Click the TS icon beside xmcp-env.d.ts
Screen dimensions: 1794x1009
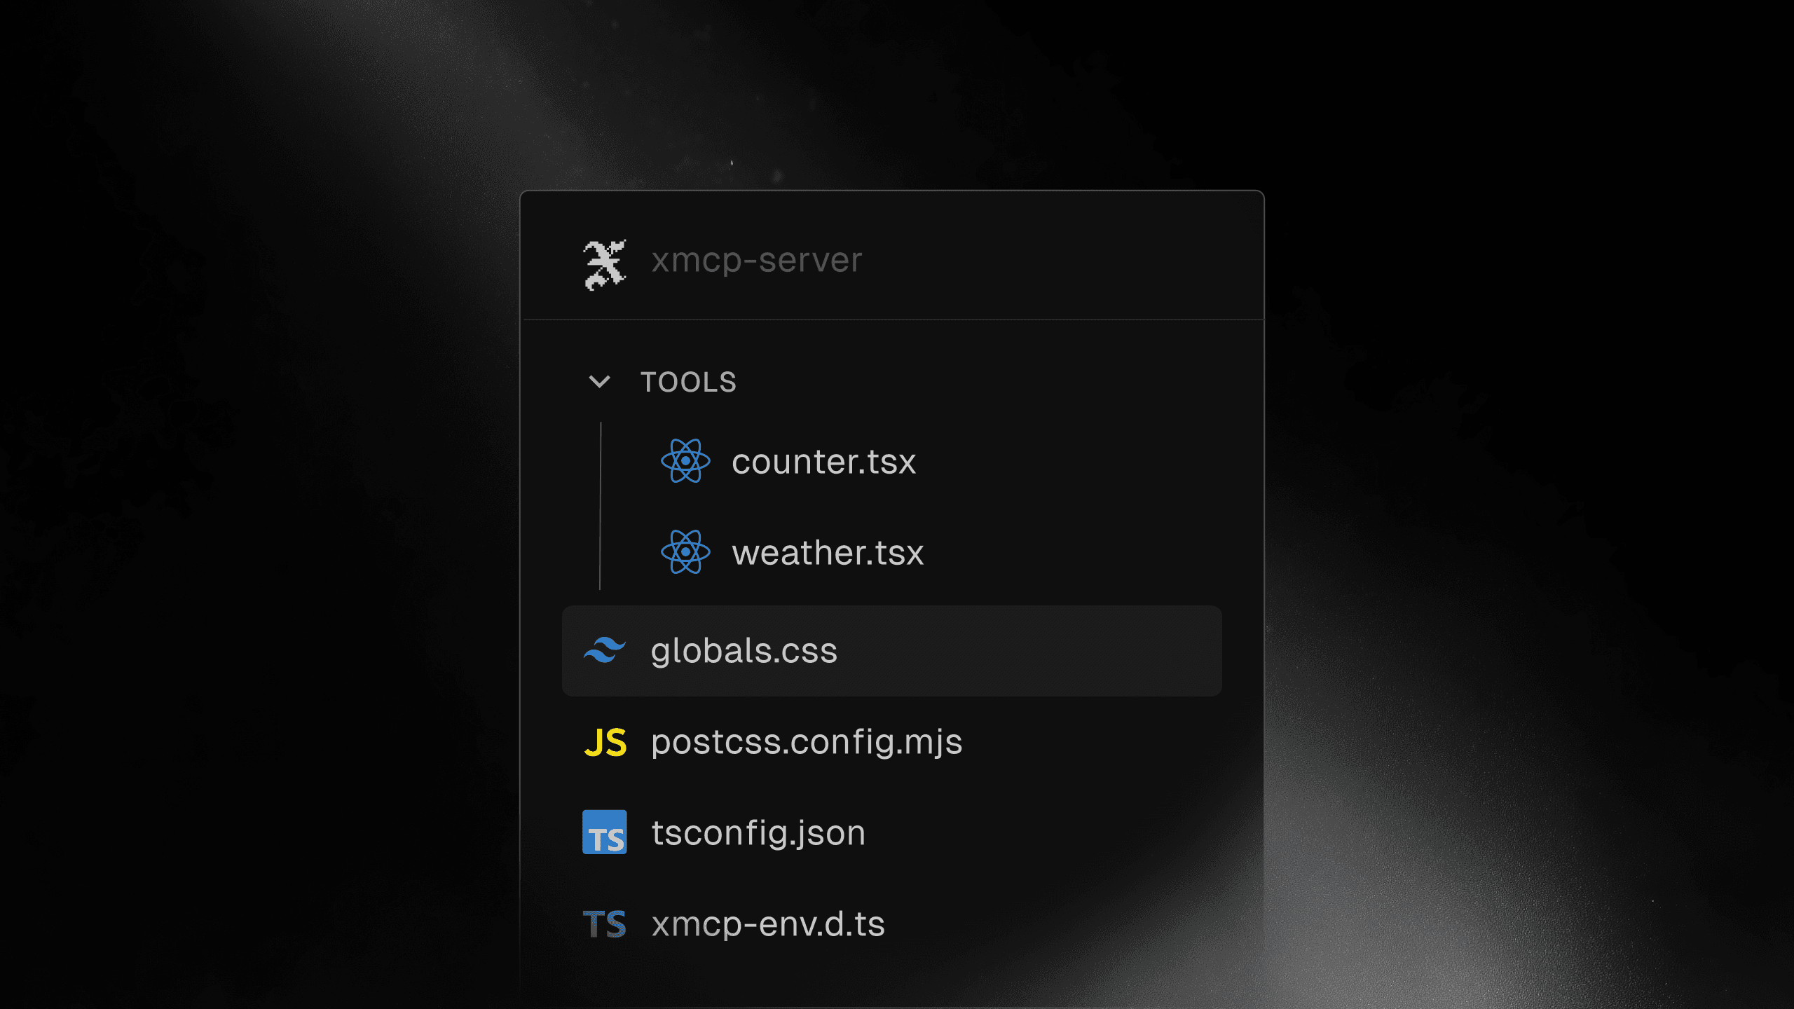tap(605, 924)
